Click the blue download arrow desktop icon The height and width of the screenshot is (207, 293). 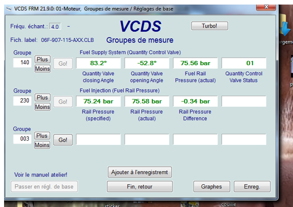(x=285, y=28)
